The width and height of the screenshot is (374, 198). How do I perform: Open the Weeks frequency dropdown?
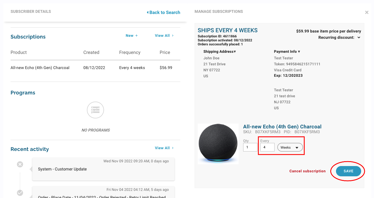tap(290, 147)
